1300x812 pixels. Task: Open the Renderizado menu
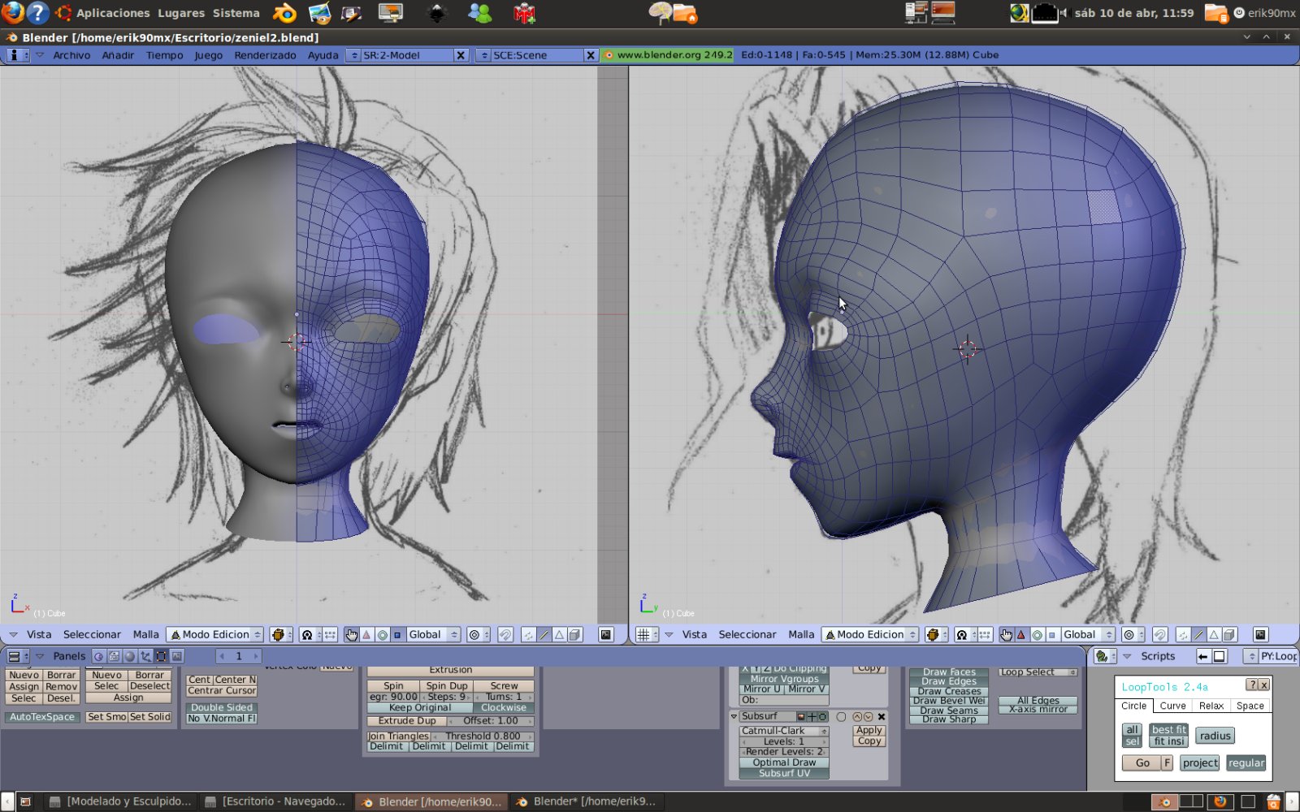pyautogui.click(x=265, y=55)
